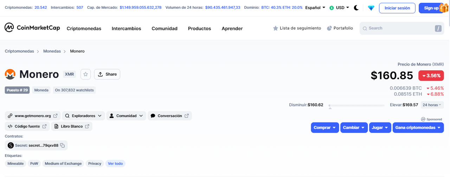The width and height of the screenshot is (450, 181).
Task: Click the Secret contract logo icon
Action: tap(11, 145)
